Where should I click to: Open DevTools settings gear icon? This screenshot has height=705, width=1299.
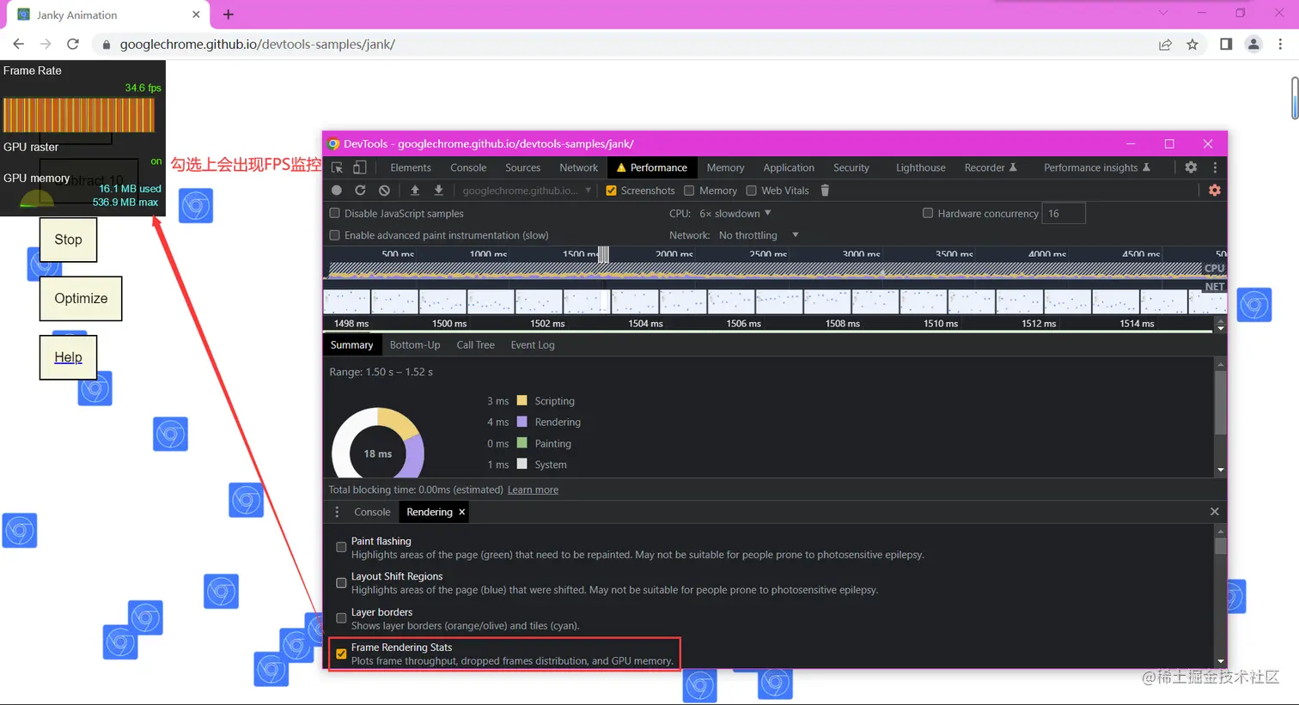tap(1191, 167)
